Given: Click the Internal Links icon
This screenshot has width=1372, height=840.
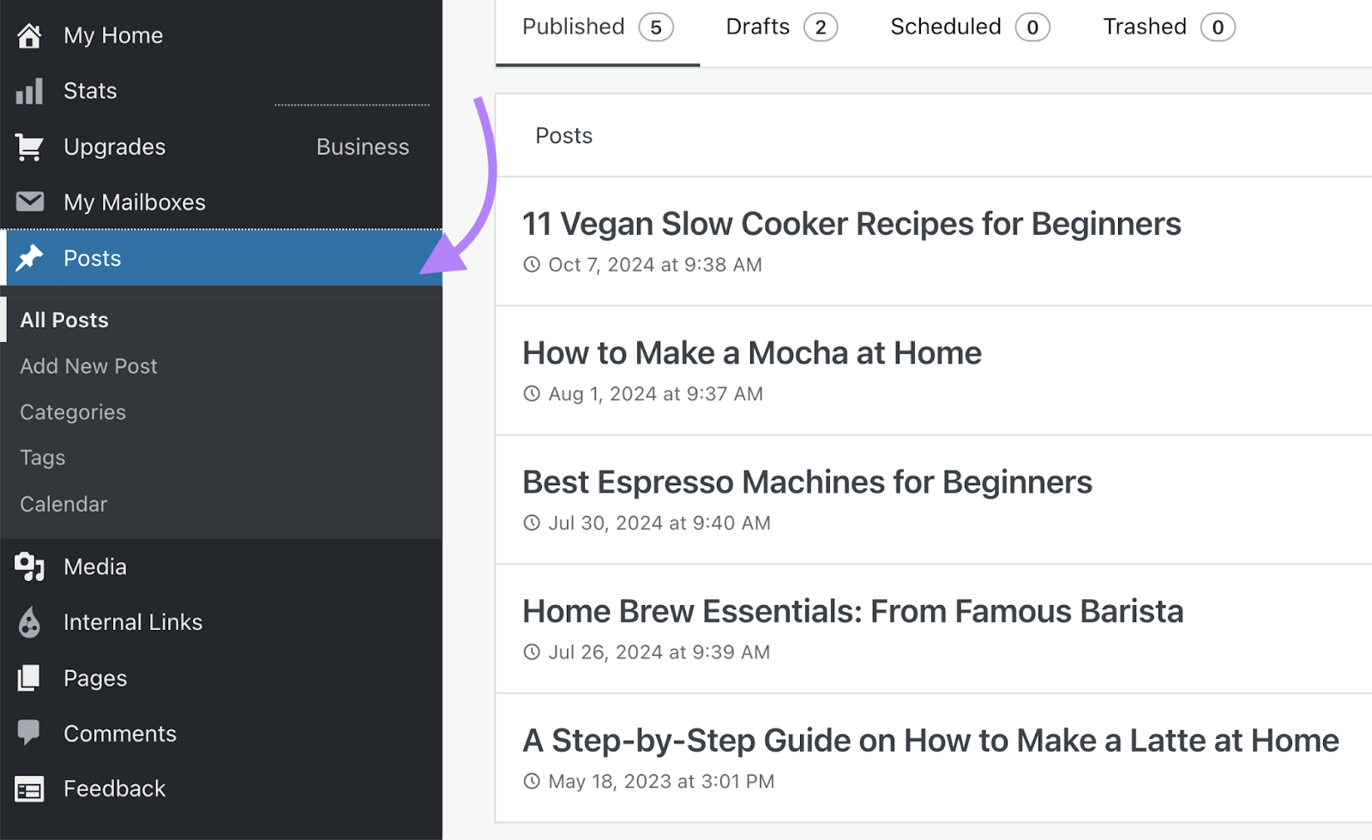Looking at the screenshot, I should tap(29, 622).
